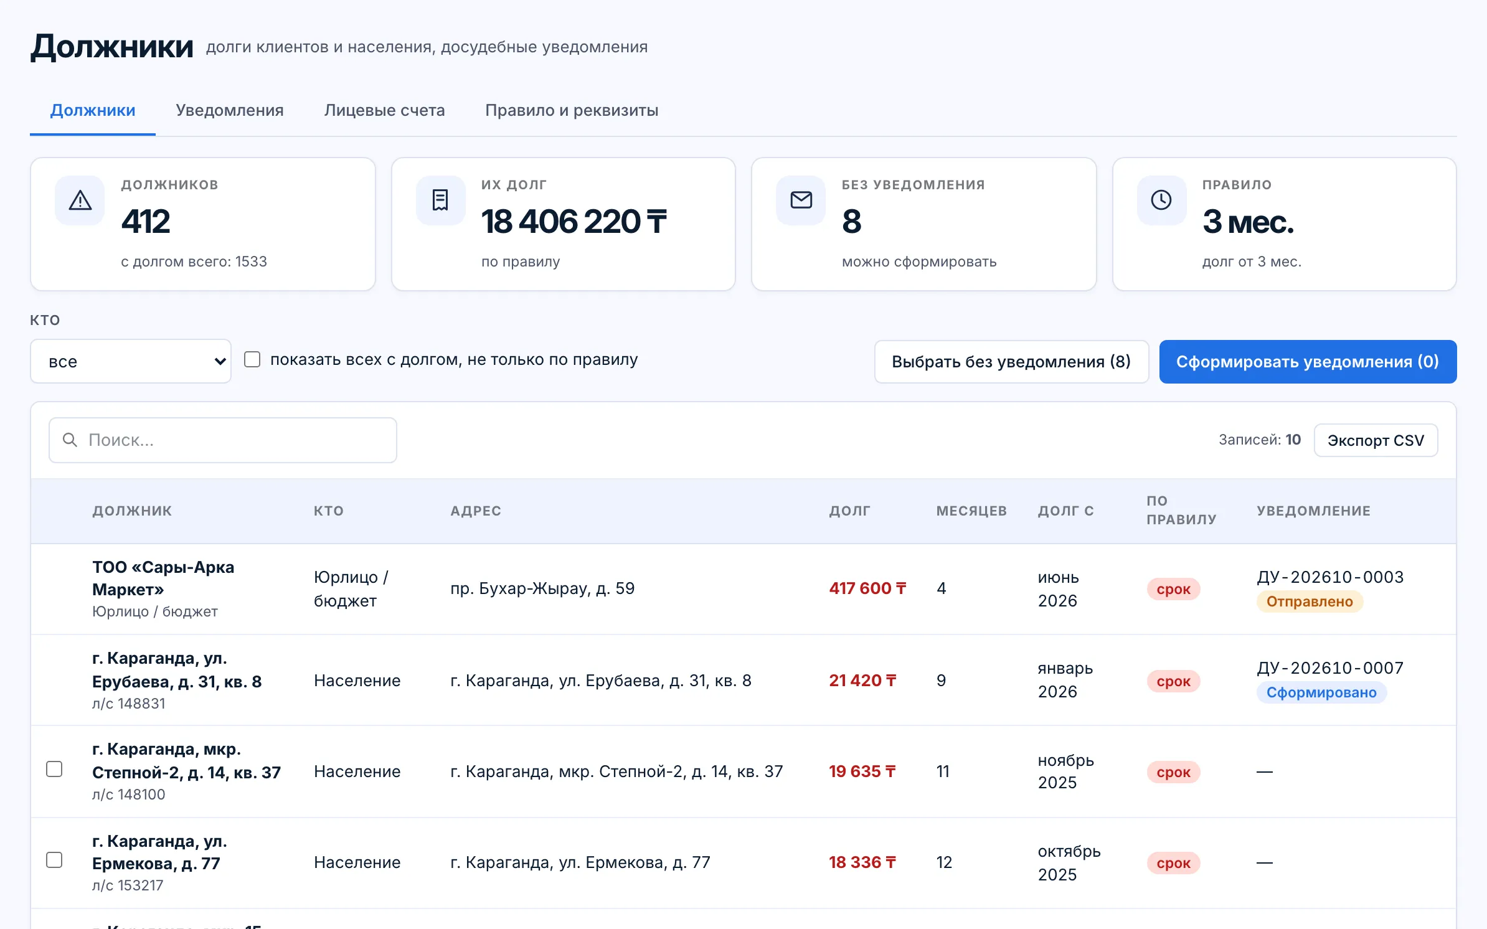Tick the checkbox for ул. Ермекова, д. 77 row
1487x929 pixels.
(54, 860)
